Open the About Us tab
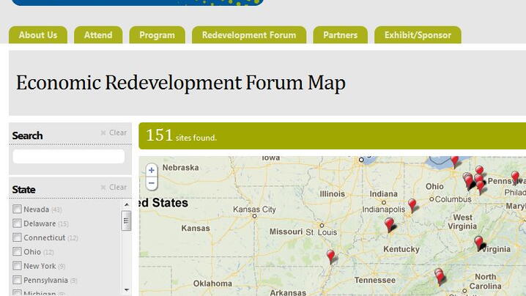Viewport: 526px width, 296px height. pyautogui.click(x=38, y=35)
